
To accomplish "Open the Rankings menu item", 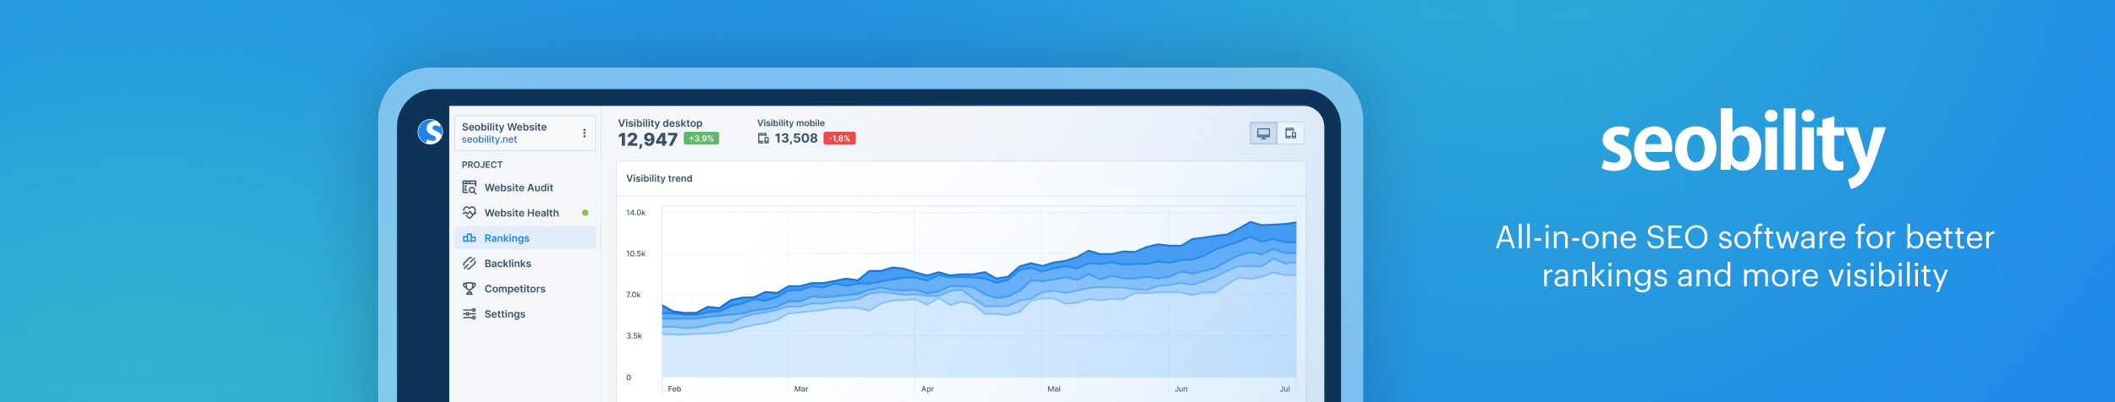I will pyautogui.click(x=507, y=238).
